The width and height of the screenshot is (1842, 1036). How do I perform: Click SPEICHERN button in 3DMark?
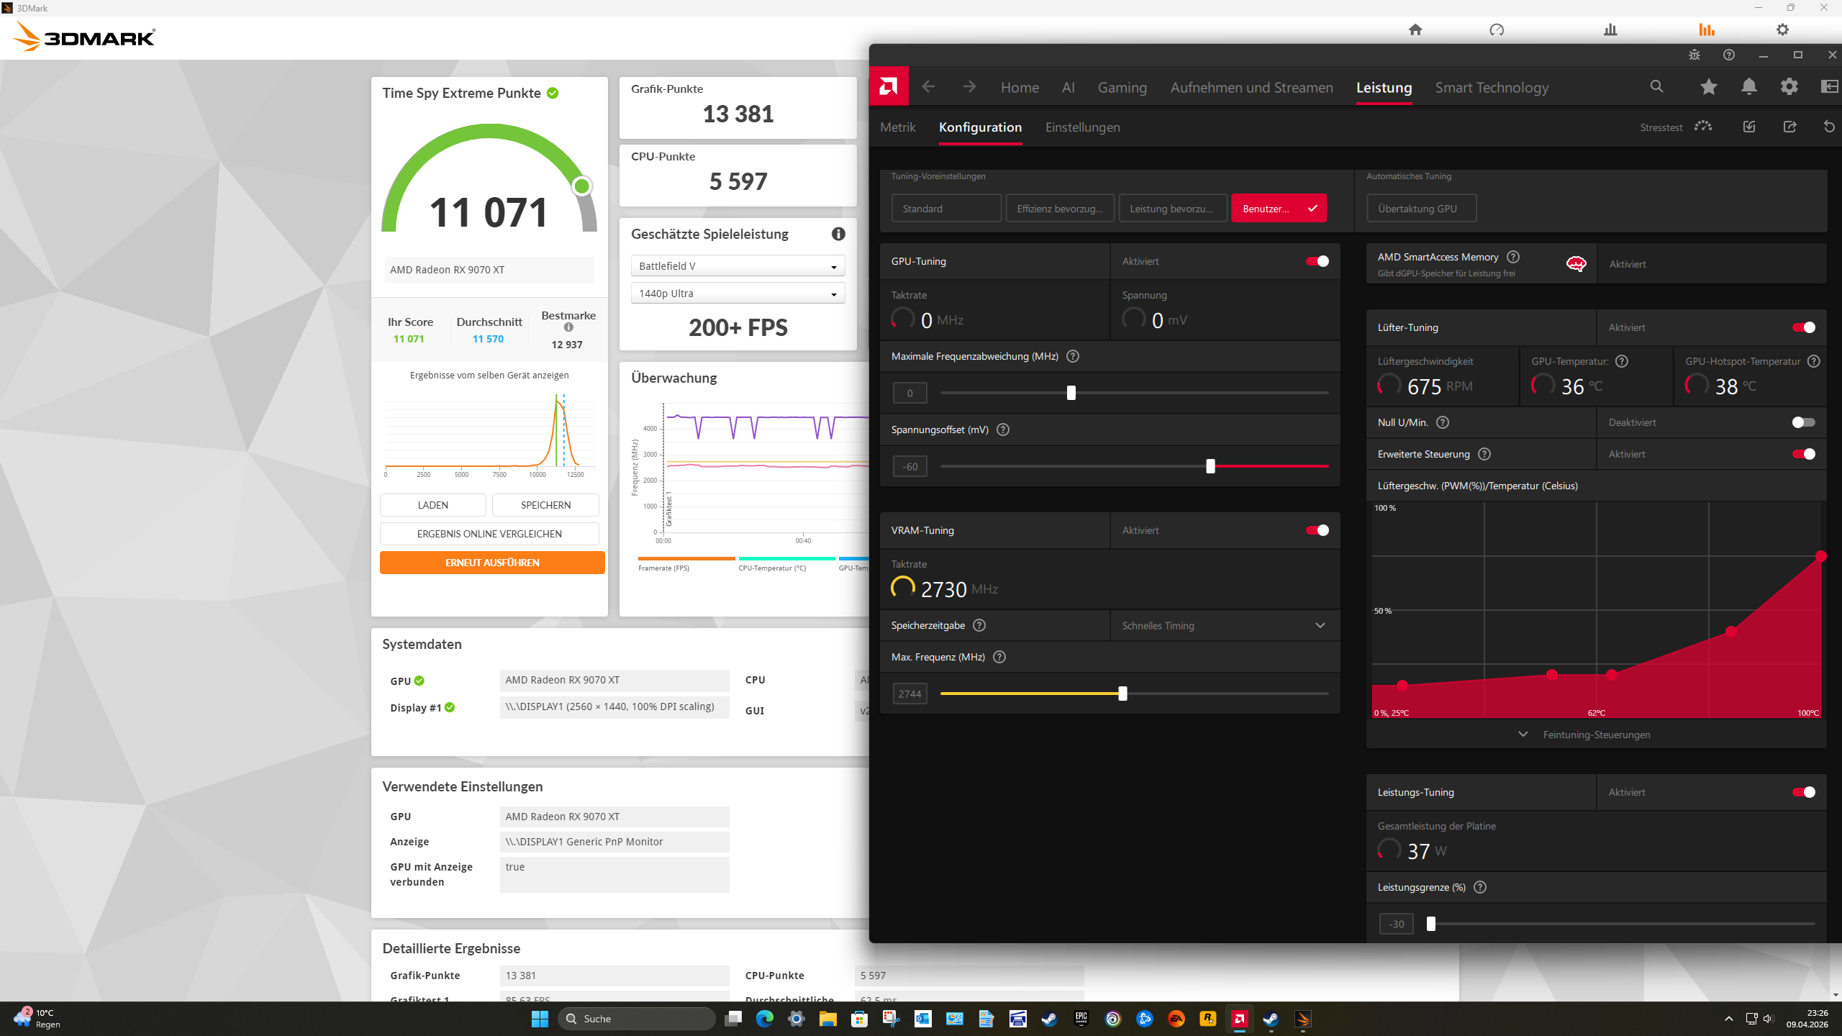(x=545, y=505)
